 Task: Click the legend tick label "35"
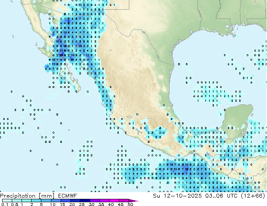tap(101, 204)
